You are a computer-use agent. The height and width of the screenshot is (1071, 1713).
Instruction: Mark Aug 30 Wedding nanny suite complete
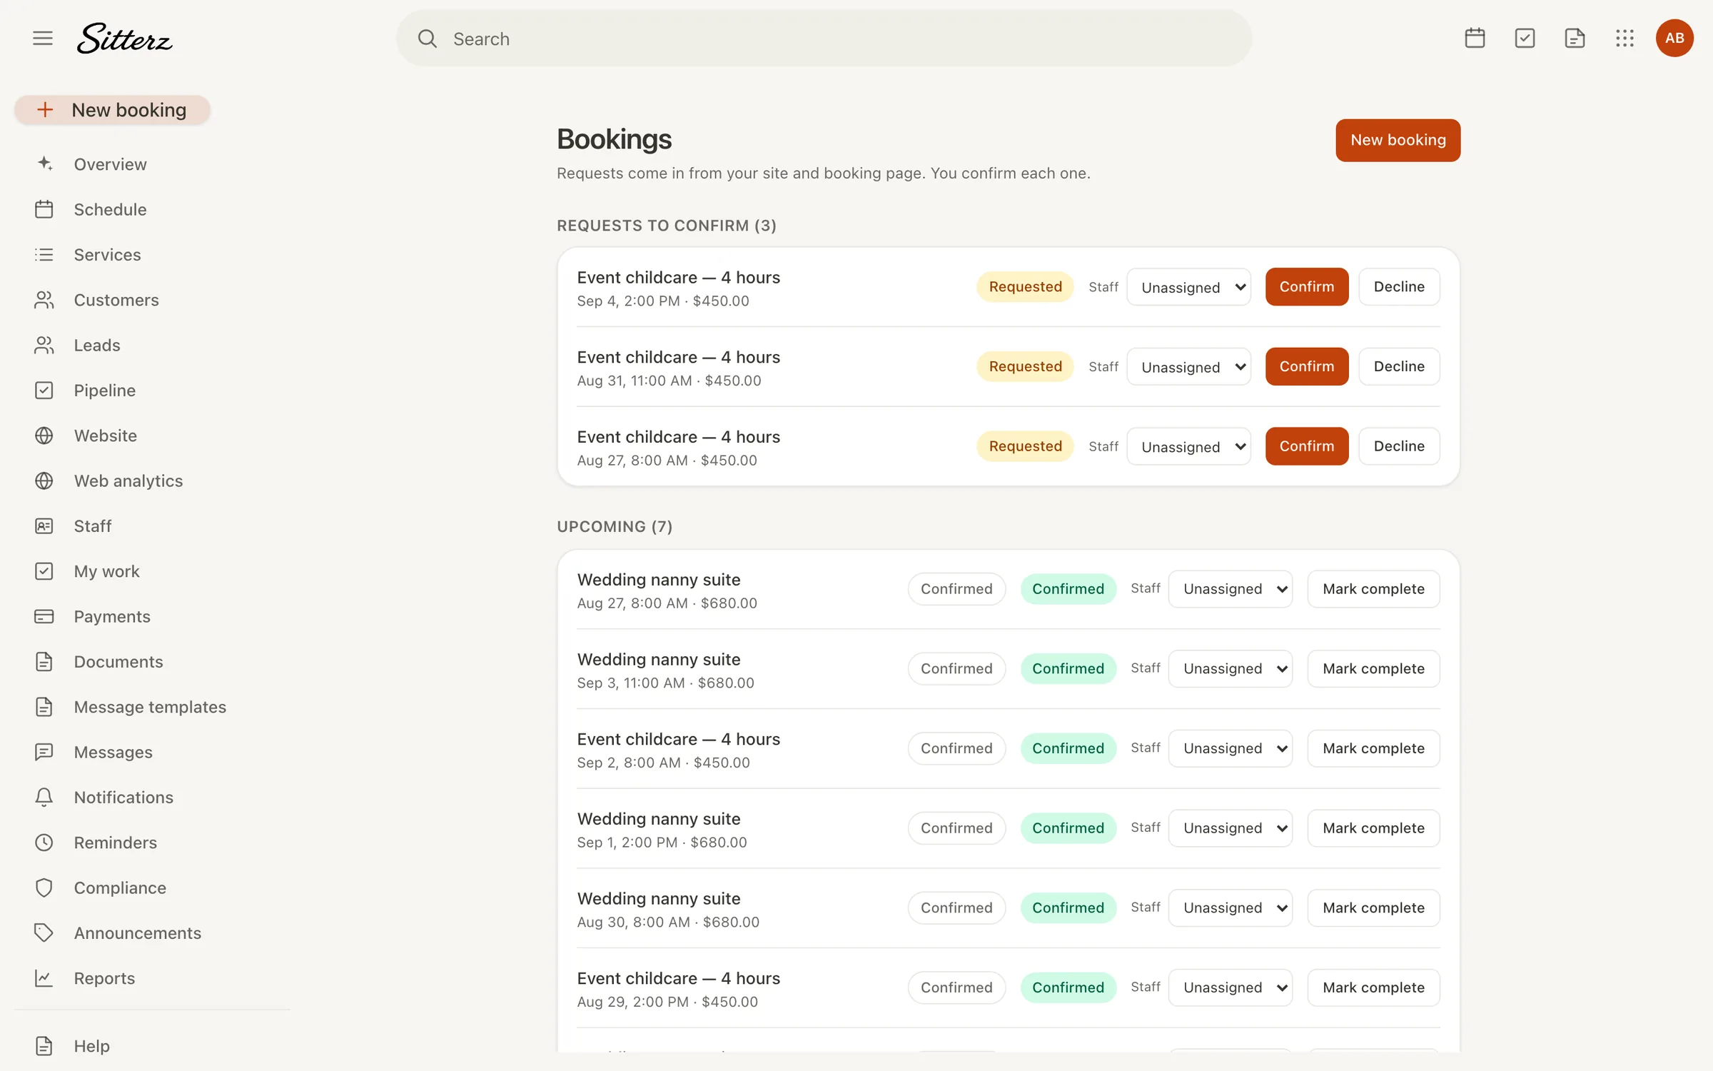(1373, 908)
